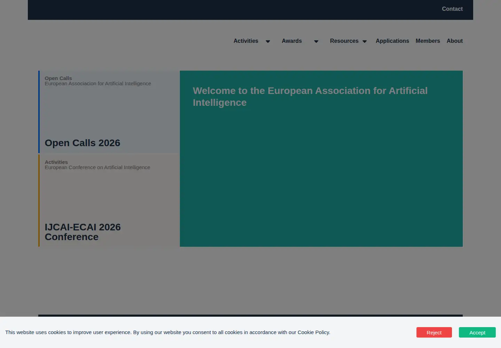Viewport: 501px width, 348px height.
Task: Reject the cookie consent
Action: coord(434,332)
